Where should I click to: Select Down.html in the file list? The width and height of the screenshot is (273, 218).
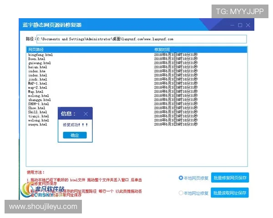[36, 59]
